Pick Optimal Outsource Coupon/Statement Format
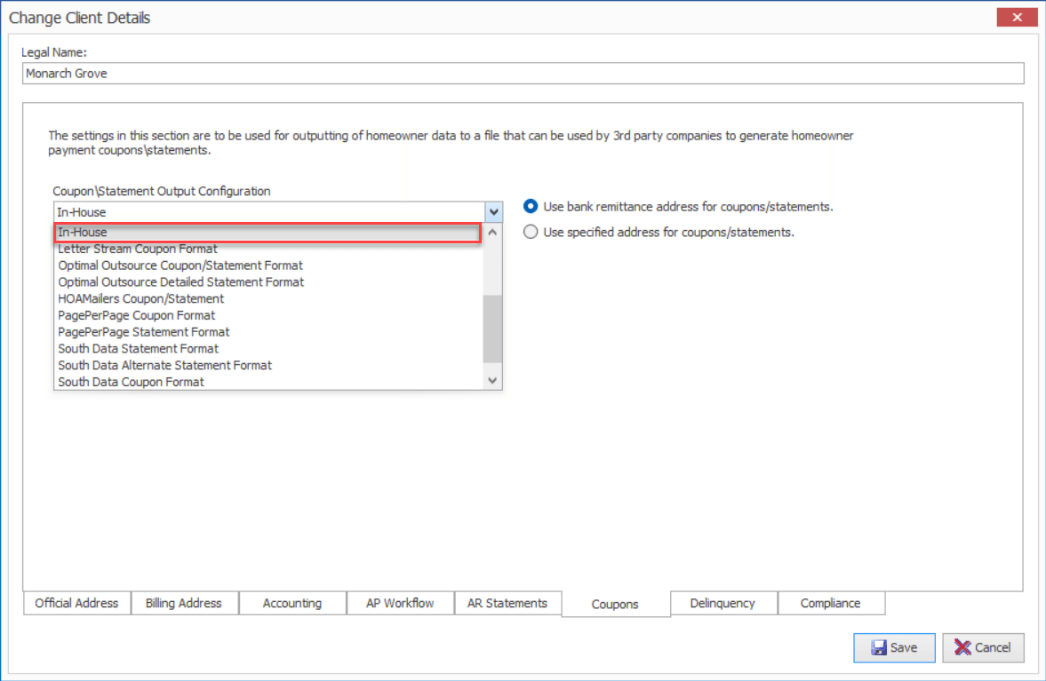Screen dimensions: 1046x681 click(x=269, y=265)
